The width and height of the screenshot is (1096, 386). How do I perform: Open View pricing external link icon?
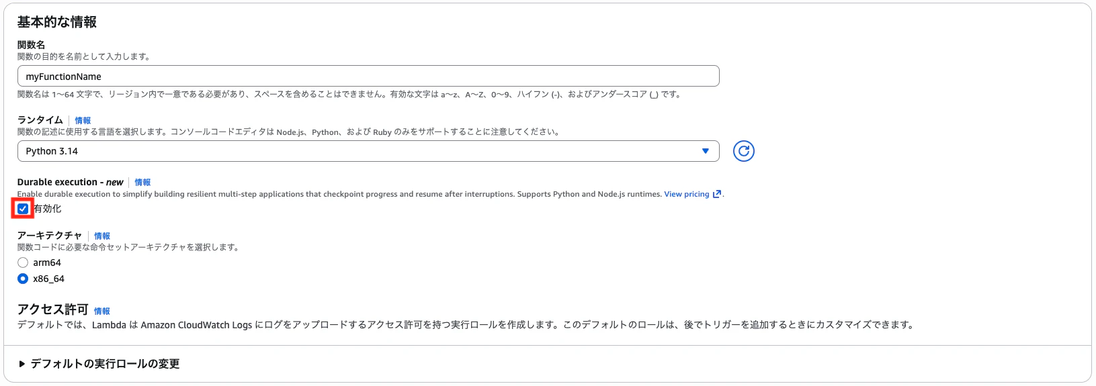pos(717,194)
